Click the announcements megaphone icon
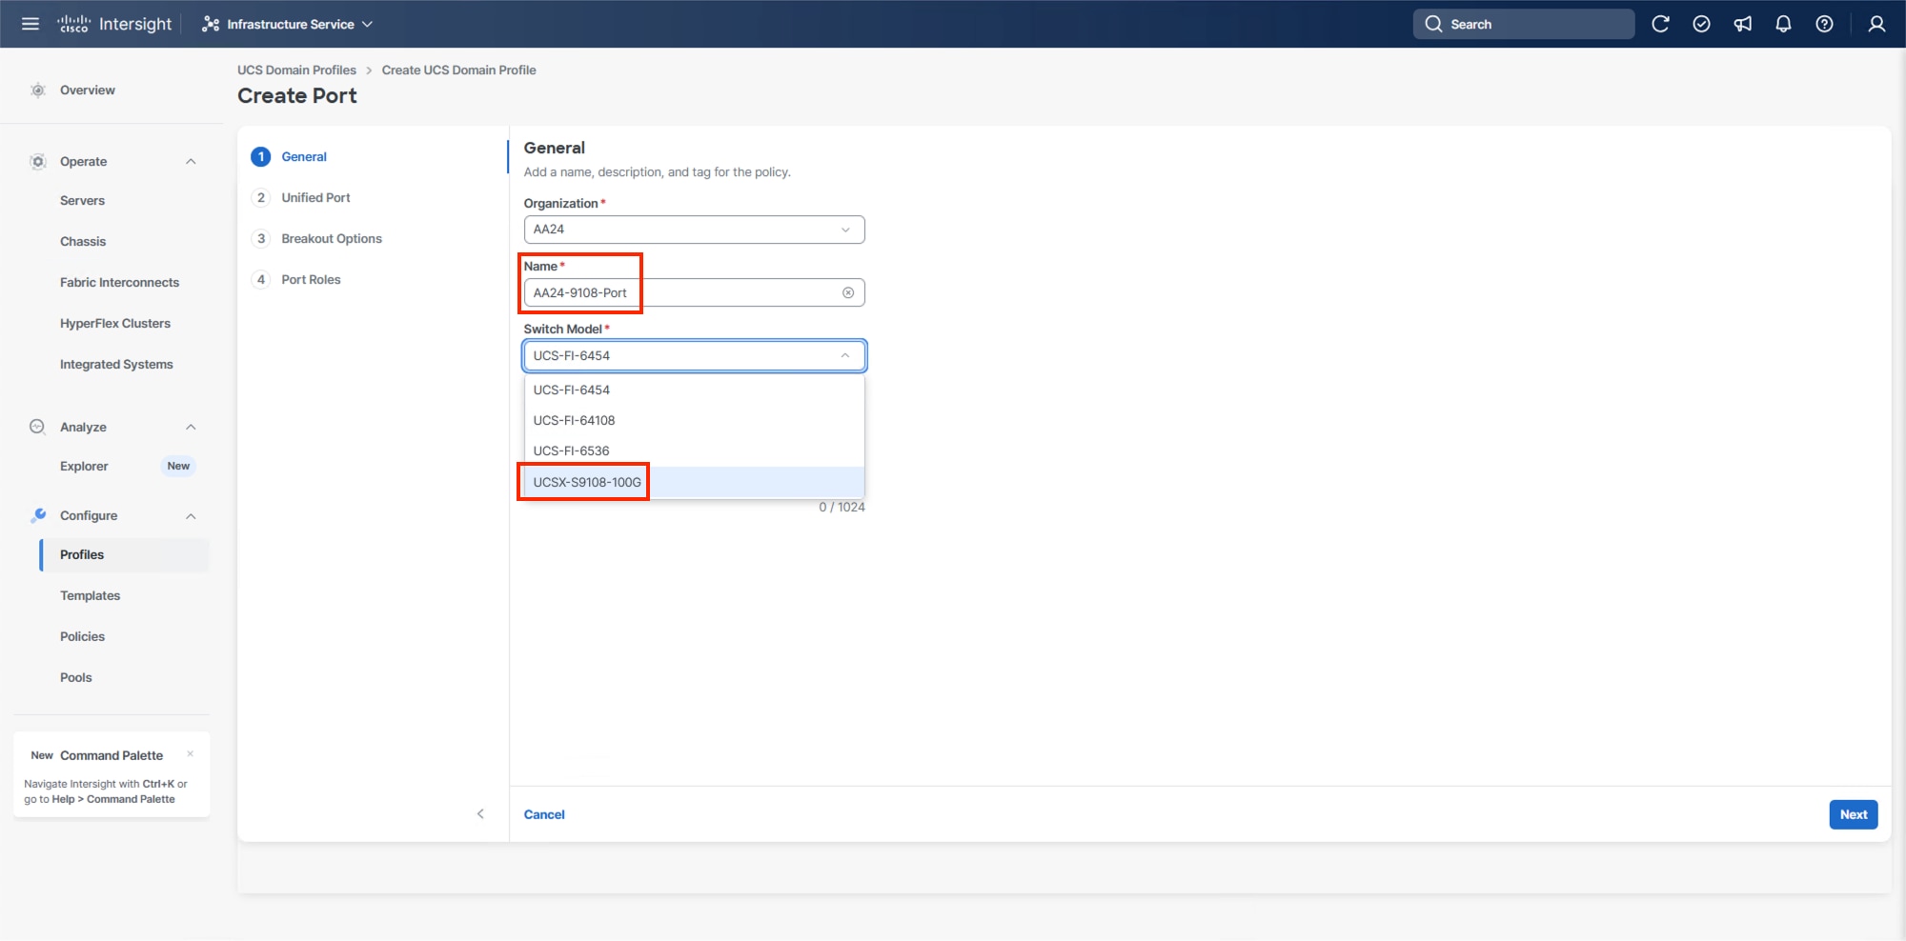This screenshot has width=1906, height=941. click(x=1742, y=24)
